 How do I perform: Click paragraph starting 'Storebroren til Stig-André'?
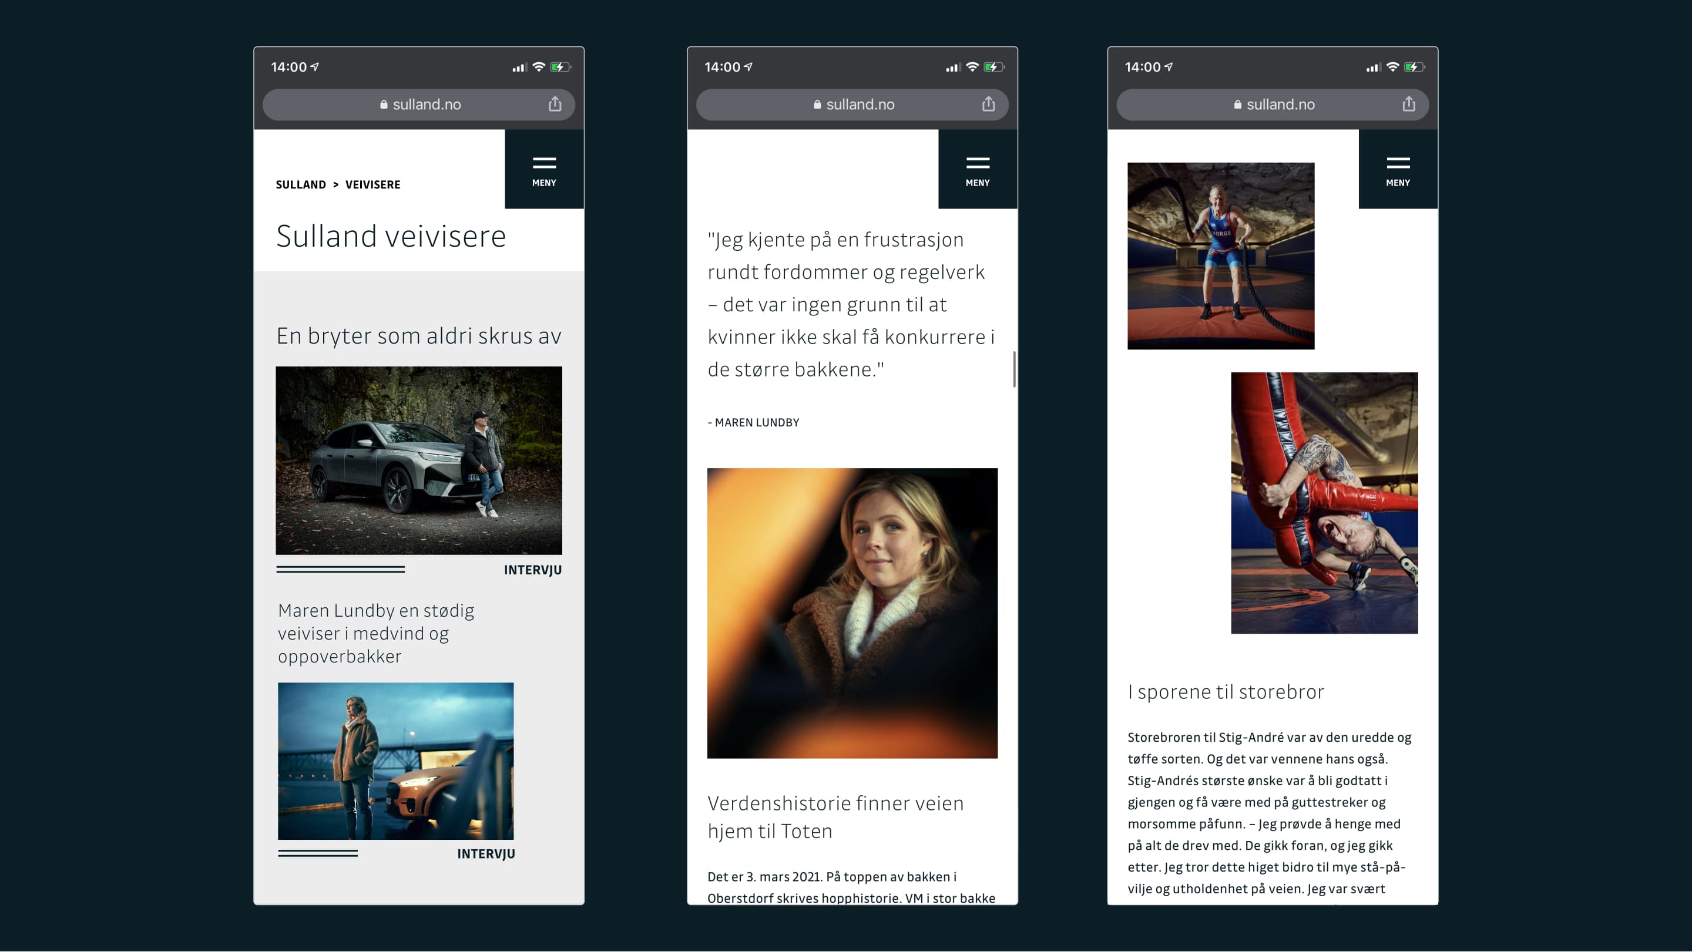pos(1270,813)
